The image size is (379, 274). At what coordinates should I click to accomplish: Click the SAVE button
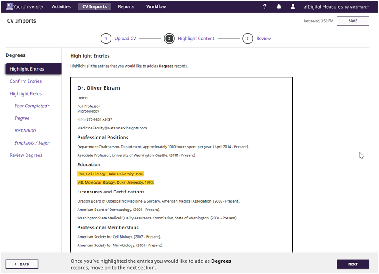click(x=353, y=21)
